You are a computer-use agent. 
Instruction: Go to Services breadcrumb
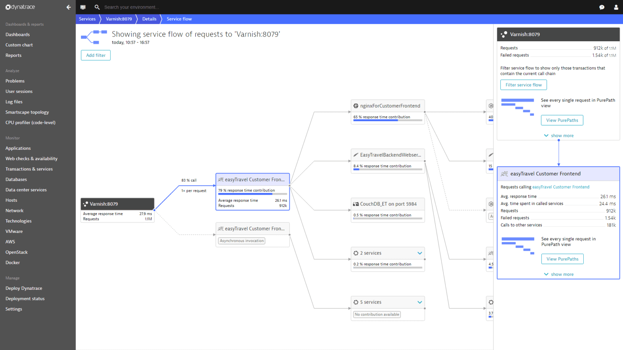pyautogui.click(x=87, y=19)
